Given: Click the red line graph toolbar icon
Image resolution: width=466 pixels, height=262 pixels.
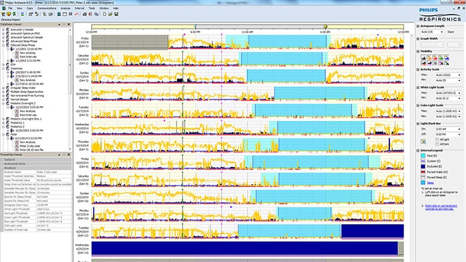Looking at the screenshot, I should pyautogui.click(x=77, y=14).
